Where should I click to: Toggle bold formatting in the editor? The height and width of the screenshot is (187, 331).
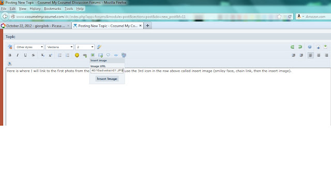click(10, 55)
